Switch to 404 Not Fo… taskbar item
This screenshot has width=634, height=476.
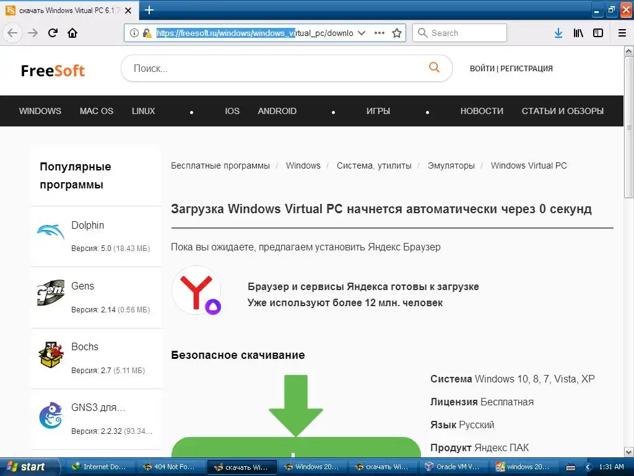[170, 467]
